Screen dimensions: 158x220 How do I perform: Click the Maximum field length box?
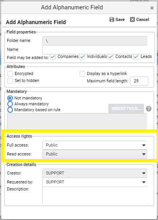click(x=139, y=81)
